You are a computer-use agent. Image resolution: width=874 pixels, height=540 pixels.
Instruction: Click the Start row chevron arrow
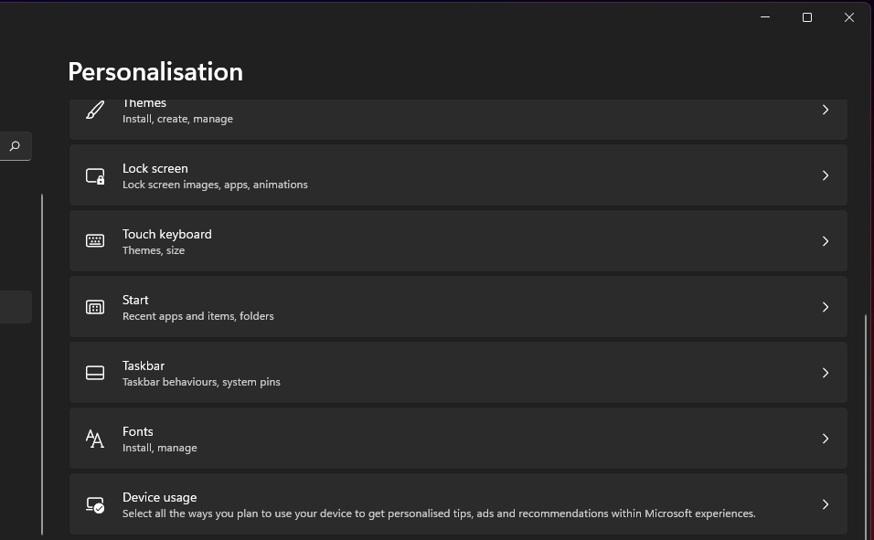(x=826, y=307)
